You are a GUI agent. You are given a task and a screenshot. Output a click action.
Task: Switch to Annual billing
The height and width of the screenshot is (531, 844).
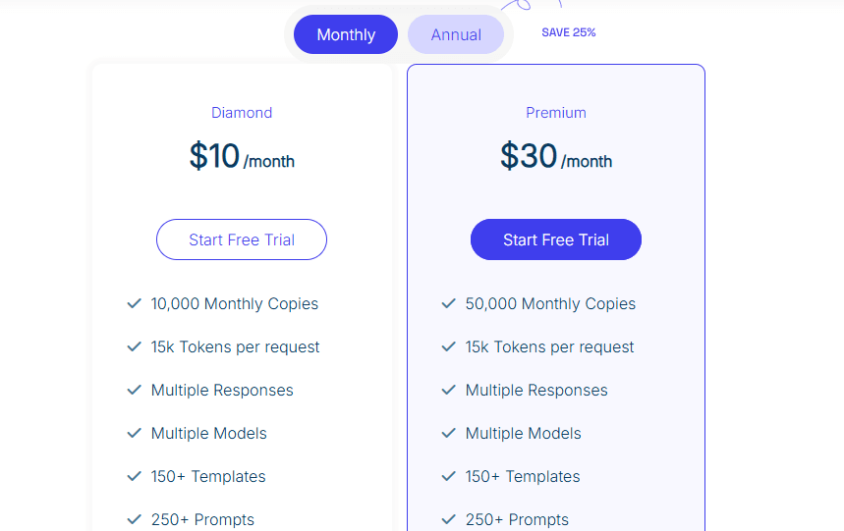pos(456,34)
